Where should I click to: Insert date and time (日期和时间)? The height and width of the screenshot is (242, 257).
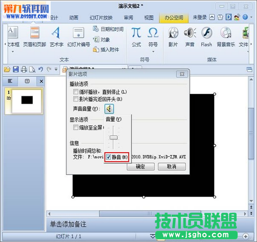tap(108, 29)
